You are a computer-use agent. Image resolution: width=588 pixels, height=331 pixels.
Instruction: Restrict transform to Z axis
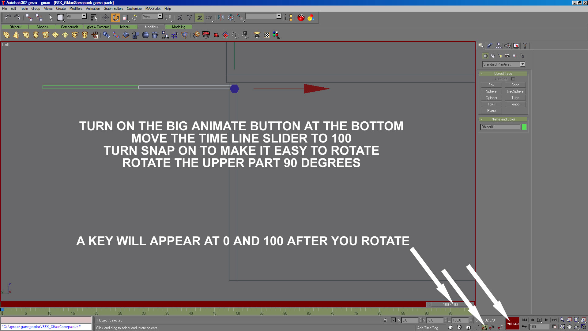tap(199, 17)
